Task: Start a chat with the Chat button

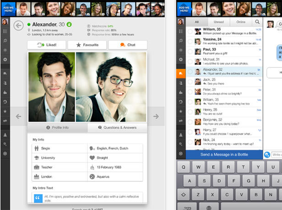Action: (128, 45)
